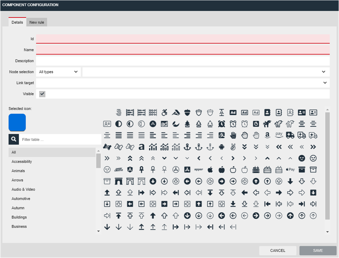339x258 pixels.
Task: Choose the Android robot icon
Action: pyautogui.click(x=222, y=147)
